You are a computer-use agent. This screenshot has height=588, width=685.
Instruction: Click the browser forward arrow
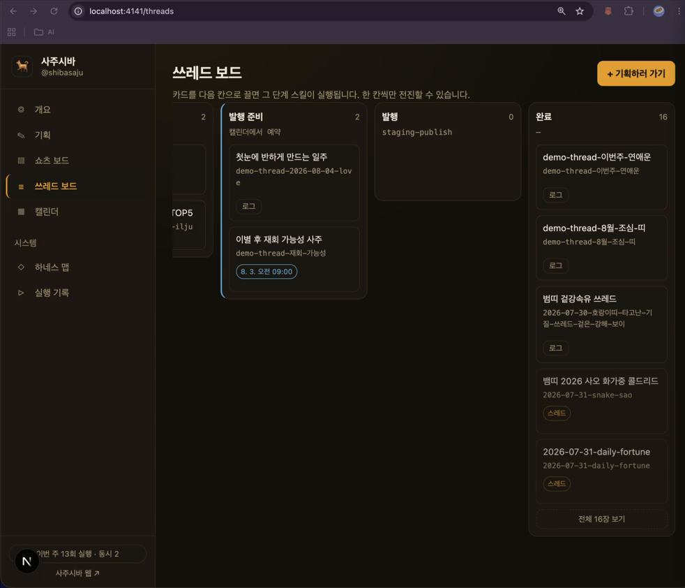pyautogui.click(x=33, y=11)
